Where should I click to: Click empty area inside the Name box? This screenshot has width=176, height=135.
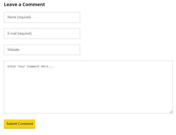[x=56, y=17]
